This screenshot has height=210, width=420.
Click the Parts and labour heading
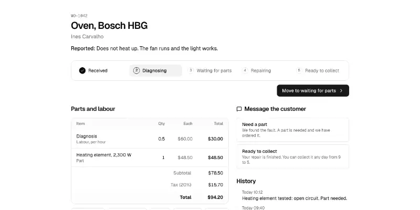93,109
